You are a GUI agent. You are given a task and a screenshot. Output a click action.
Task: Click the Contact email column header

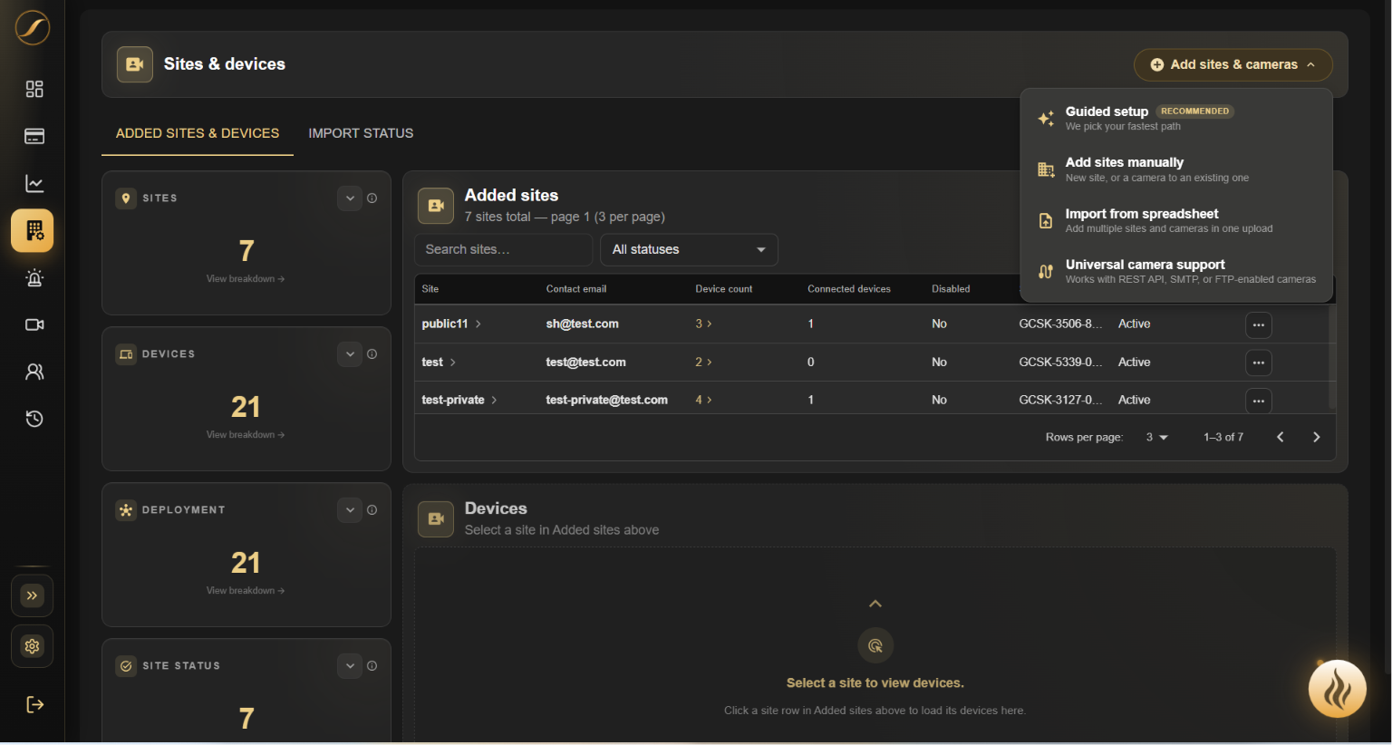coord(576,289)
